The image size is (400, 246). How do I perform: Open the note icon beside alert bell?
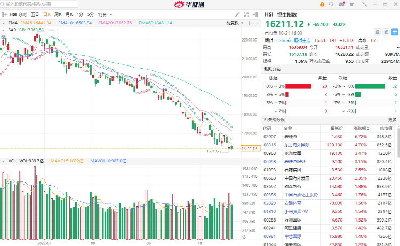tap(386, 32)
